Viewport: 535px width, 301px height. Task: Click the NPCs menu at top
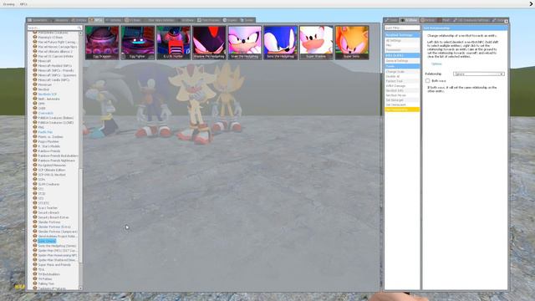pyautogui.click(x=23, y=4)
